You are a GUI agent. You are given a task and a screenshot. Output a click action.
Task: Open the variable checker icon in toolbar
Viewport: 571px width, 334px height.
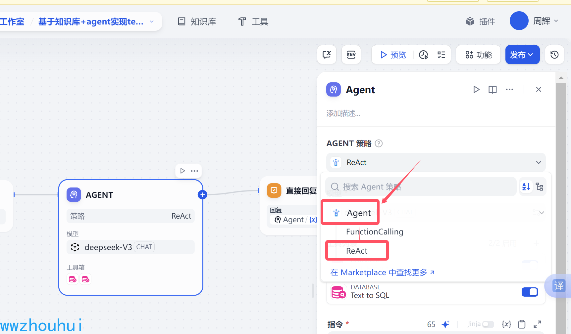pos(327,55)
